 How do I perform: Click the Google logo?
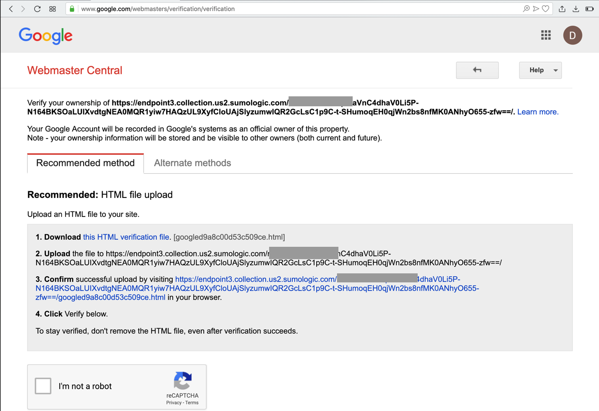46,36
